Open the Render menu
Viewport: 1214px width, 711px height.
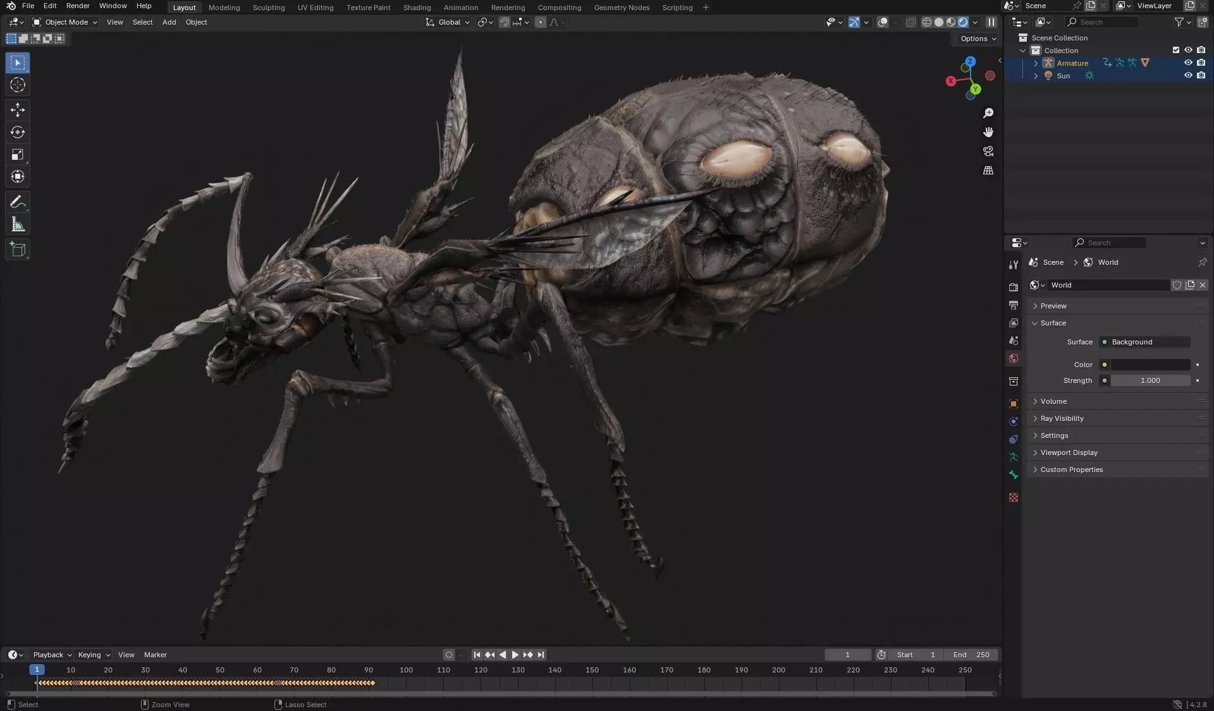pos(78,6)
